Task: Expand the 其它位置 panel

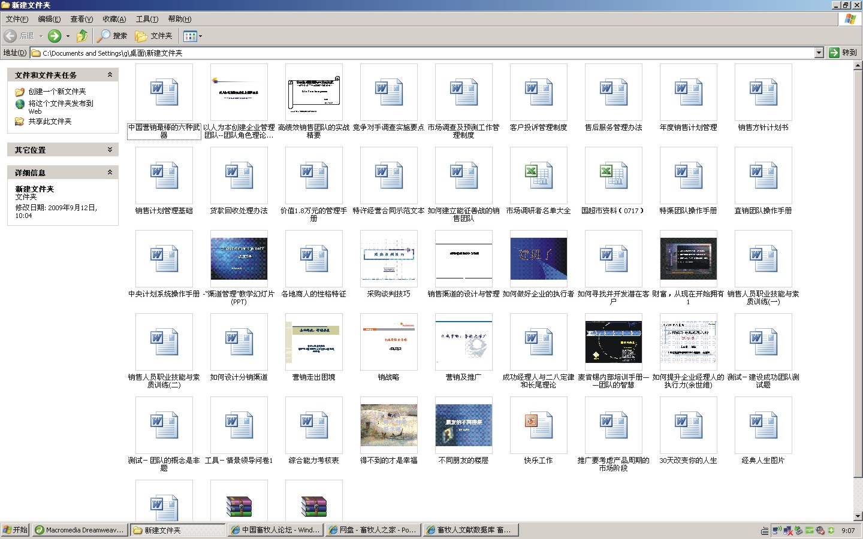Action: tap(110, 150)
